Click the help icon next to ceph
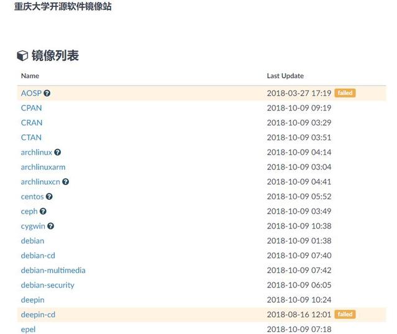The width and height of the screenshot is (397, 334). coord(43,211)
